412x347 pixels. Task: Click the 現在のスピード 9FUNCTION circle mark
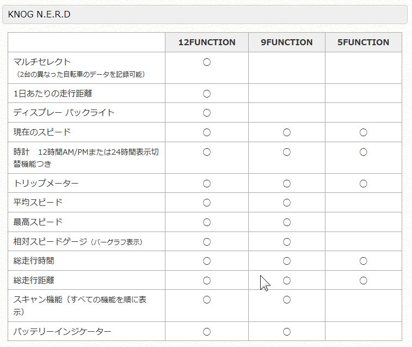pos(287,132)
